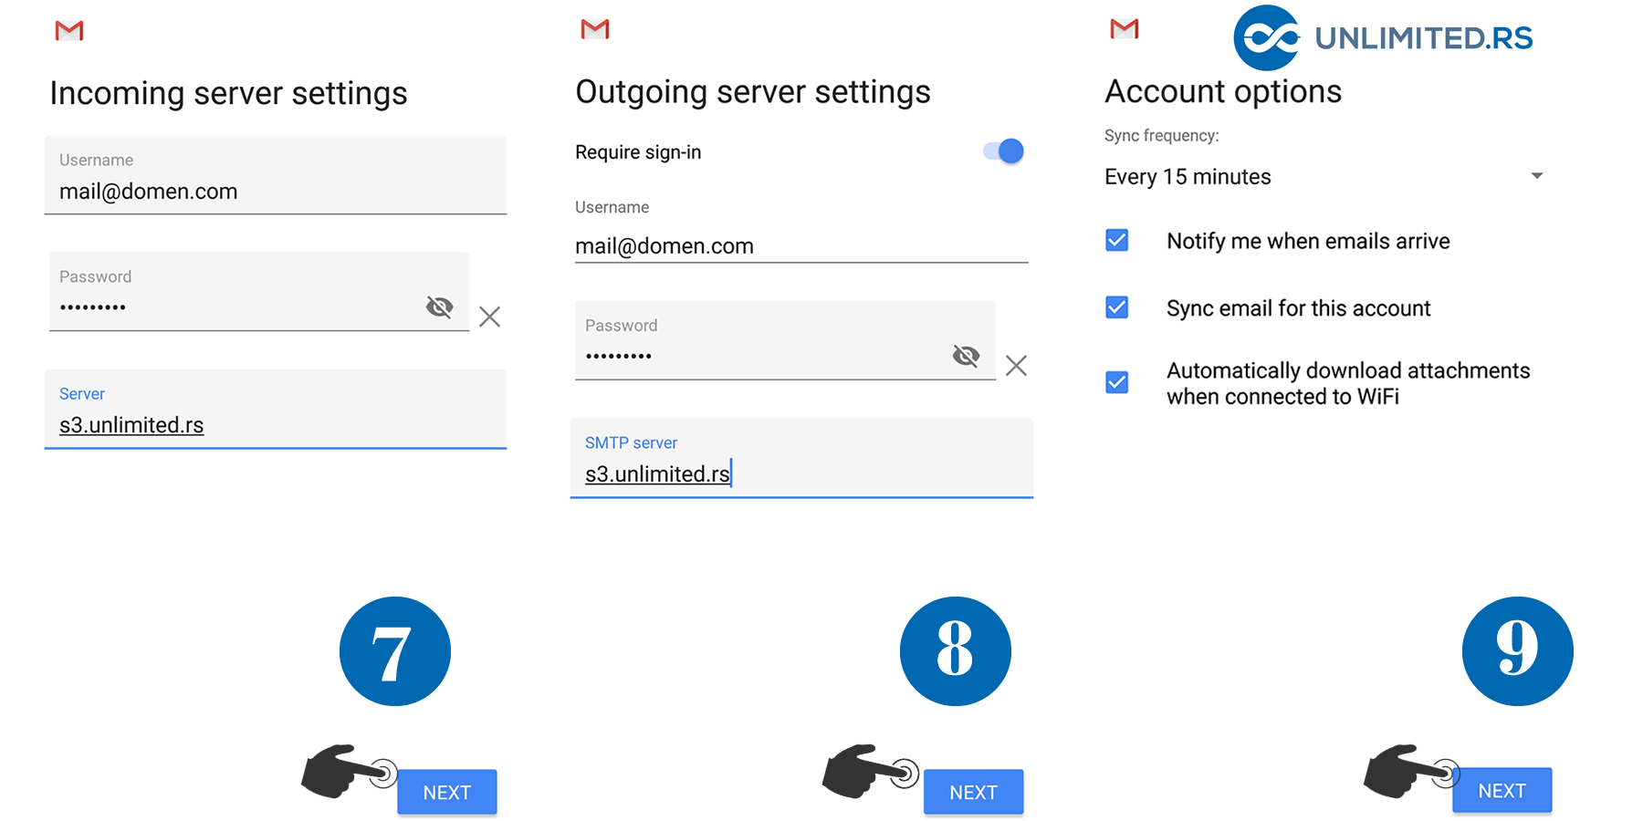Click the Account options heading
The height and width of the screenshot is (821, 1643).
(x=1223, y=91)
